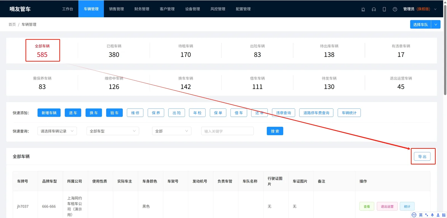Expand the 管理员 account dropdown
Viewport: 447px width, 218px height.
click(420, 9)
